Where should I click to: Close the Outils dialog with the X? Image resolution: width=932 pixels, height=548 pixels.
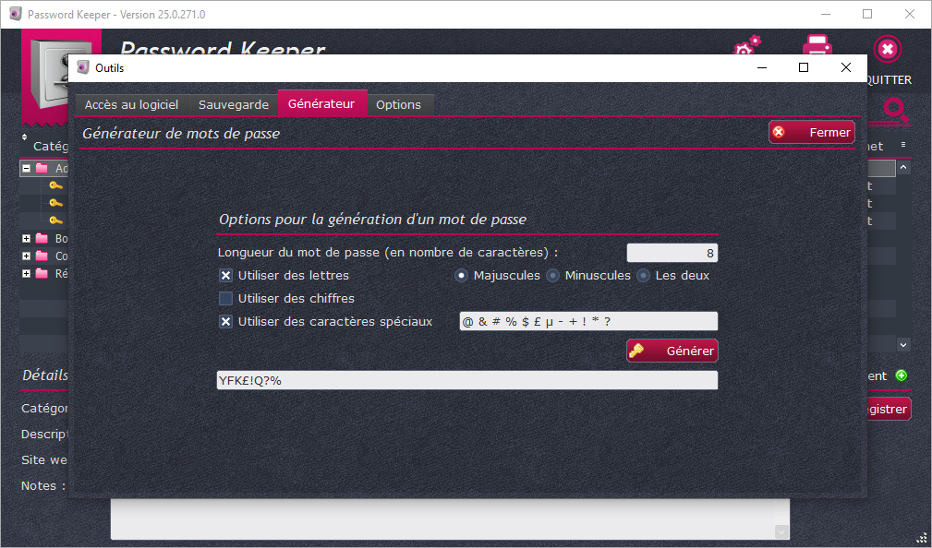point(846,67)
